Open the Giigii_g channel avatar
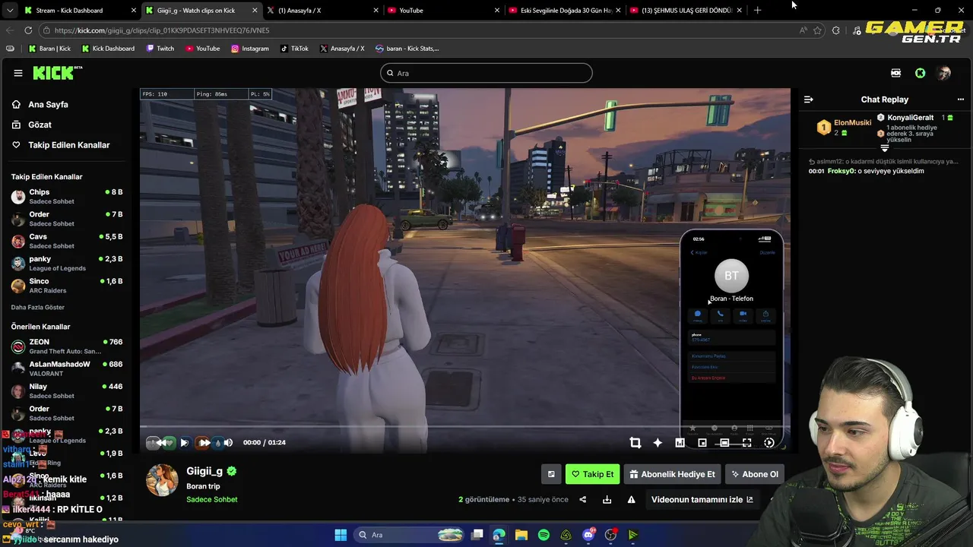 162,480
